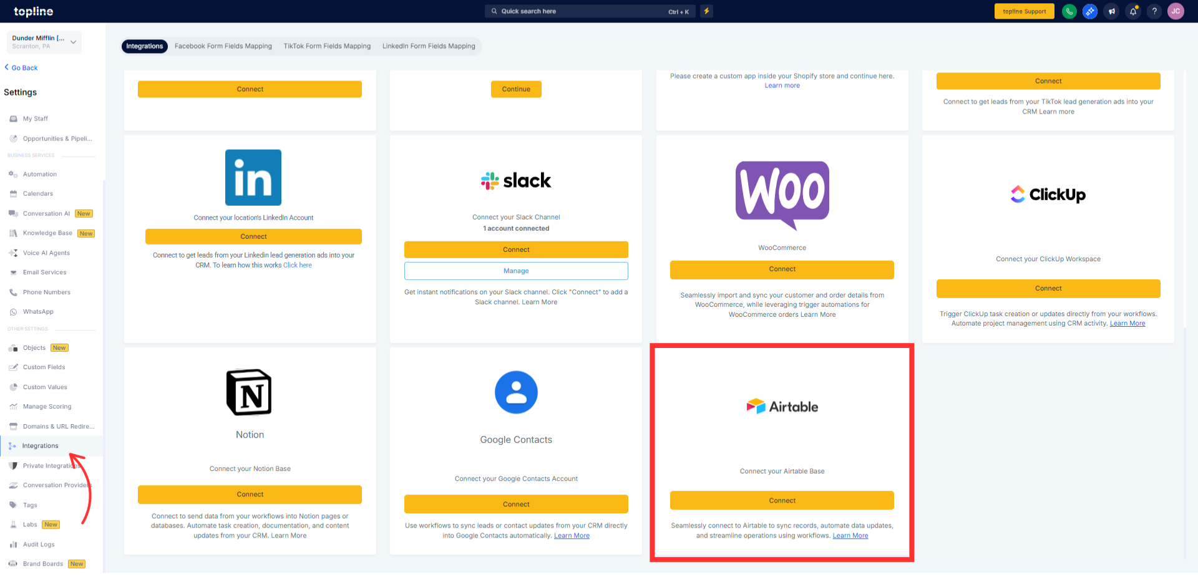This screenshot has height=575, width=1198.
Task: Connect the LinkedIn account
Action: 253,237
